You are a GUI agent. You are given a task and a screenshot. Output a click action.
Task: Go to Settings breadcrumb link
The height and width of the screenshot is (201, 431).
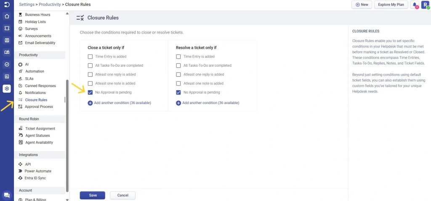(27, 4)
